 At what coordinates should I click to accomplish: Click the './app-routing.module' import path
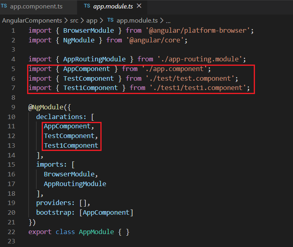(x=190, y=59)
